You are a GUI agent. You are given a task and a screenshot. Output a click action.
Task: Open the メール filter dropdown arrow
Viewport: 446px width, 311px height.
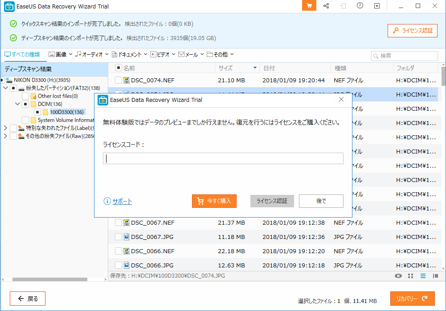pyautogui.click(x=202, y=54)
